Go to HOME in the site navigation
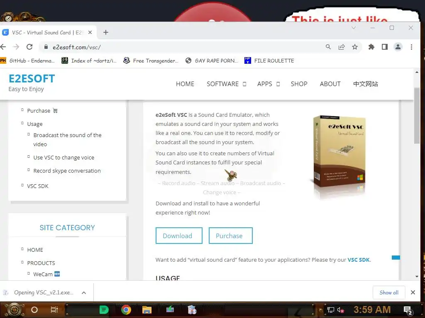425x318 pixels. tap(185, 84)
